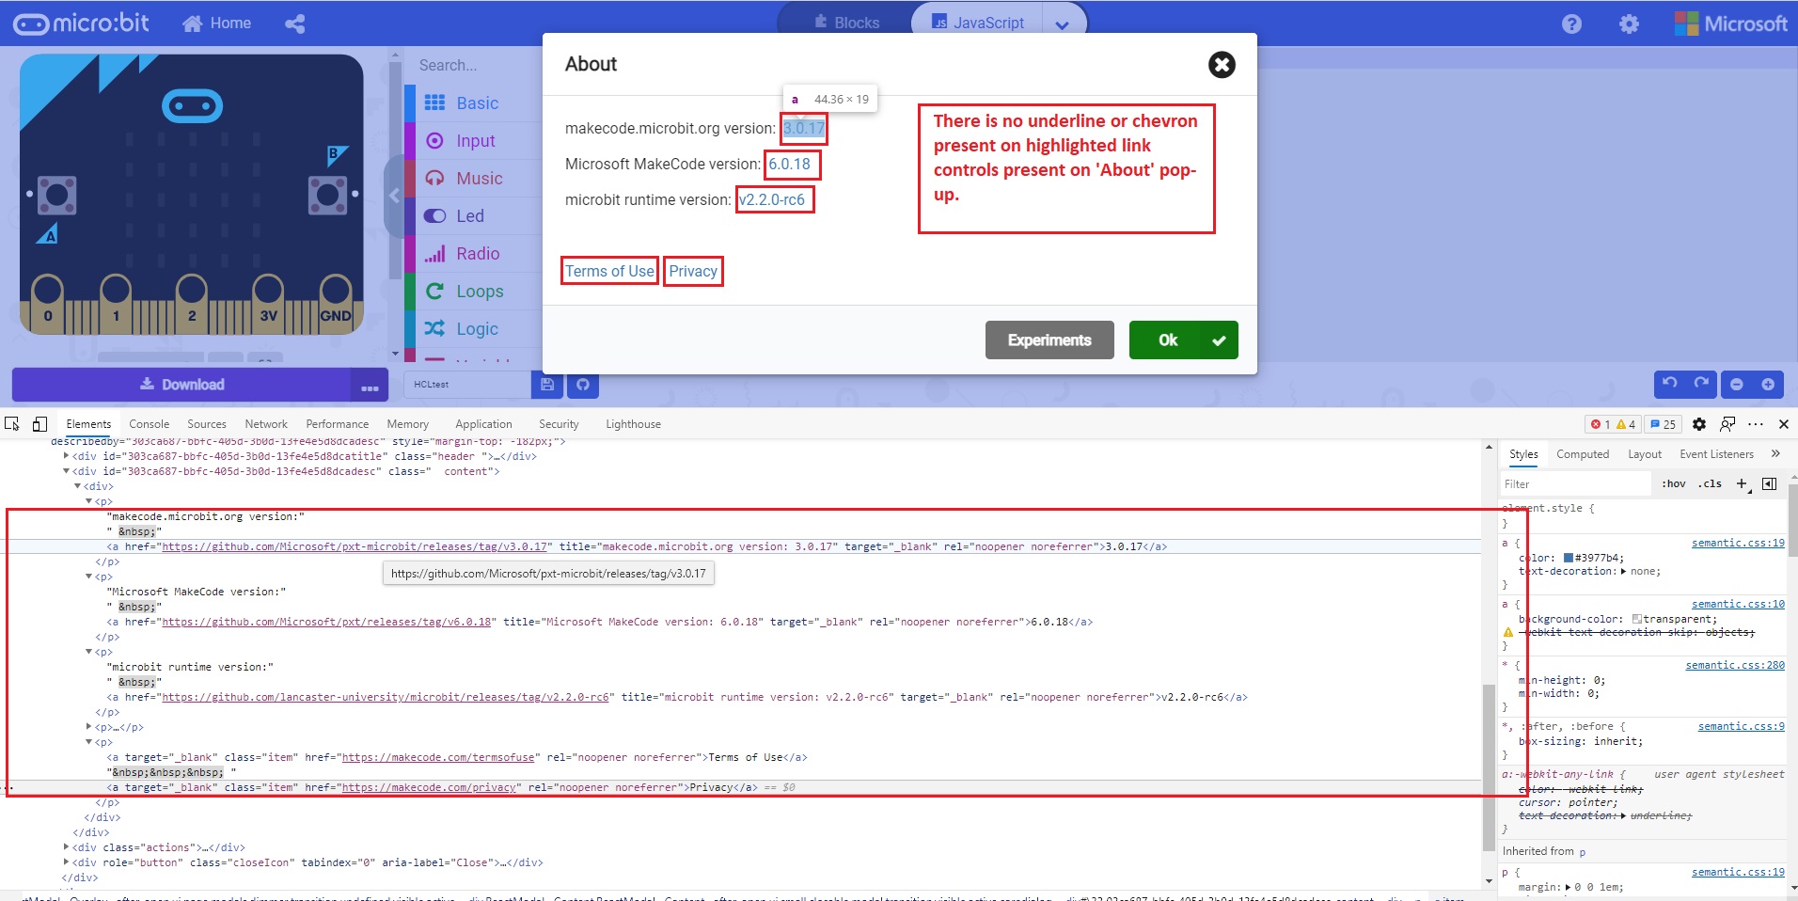The height and width of the screenshot is (901, 1798).
Task: Switch to the Computed styles tab
Action: tap(1583, 454)
